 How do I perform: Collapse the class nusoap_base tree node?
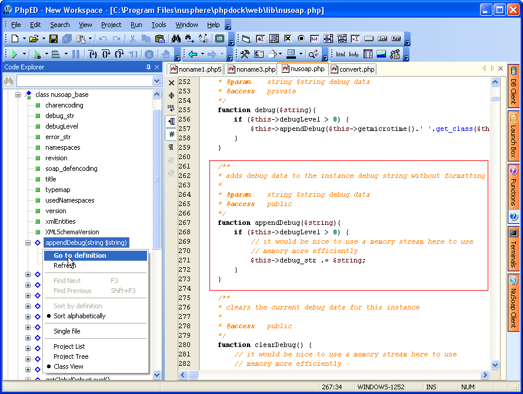(18, 95)
